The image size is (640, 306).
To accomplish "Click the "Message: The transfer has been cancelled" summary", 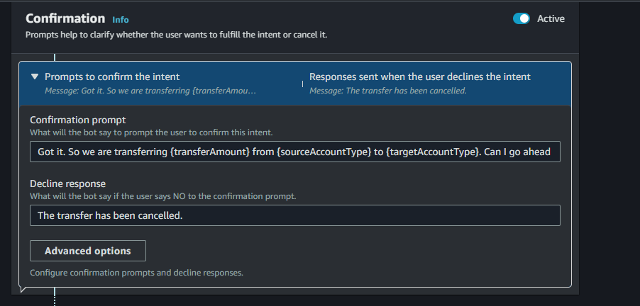I will 387,91.
